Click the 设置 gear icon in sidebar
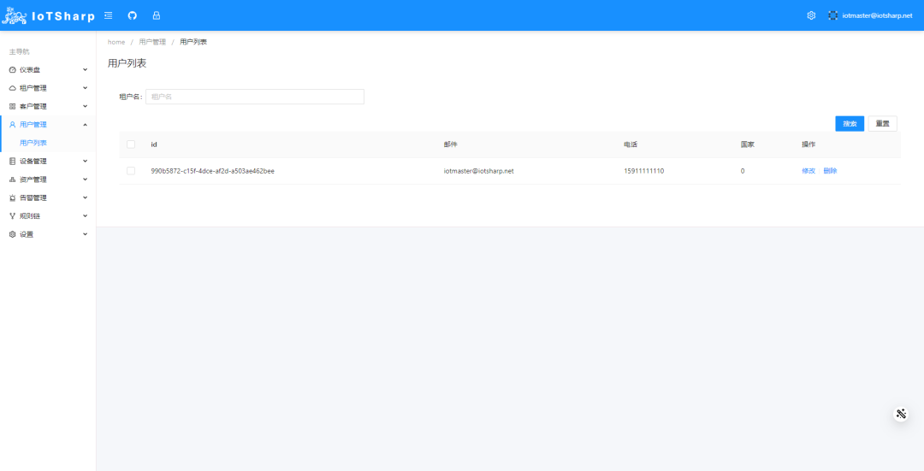Image resolution: width=924 pixels, height=471 pixels. (x=12, y=234)
